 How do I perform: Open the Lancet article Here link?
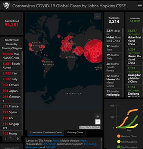coord(56,141)
